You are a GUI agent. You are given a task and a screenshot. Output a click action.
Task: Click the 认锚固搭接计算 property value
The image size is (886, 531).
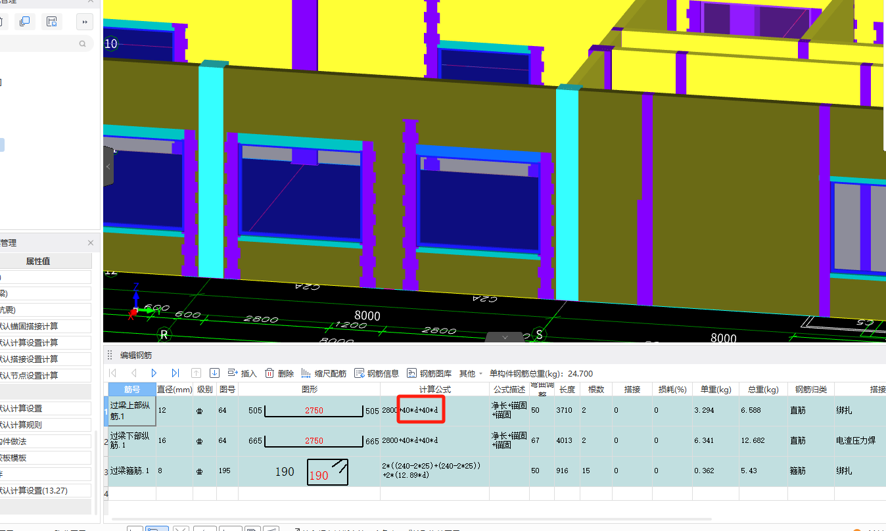(45, 326)
